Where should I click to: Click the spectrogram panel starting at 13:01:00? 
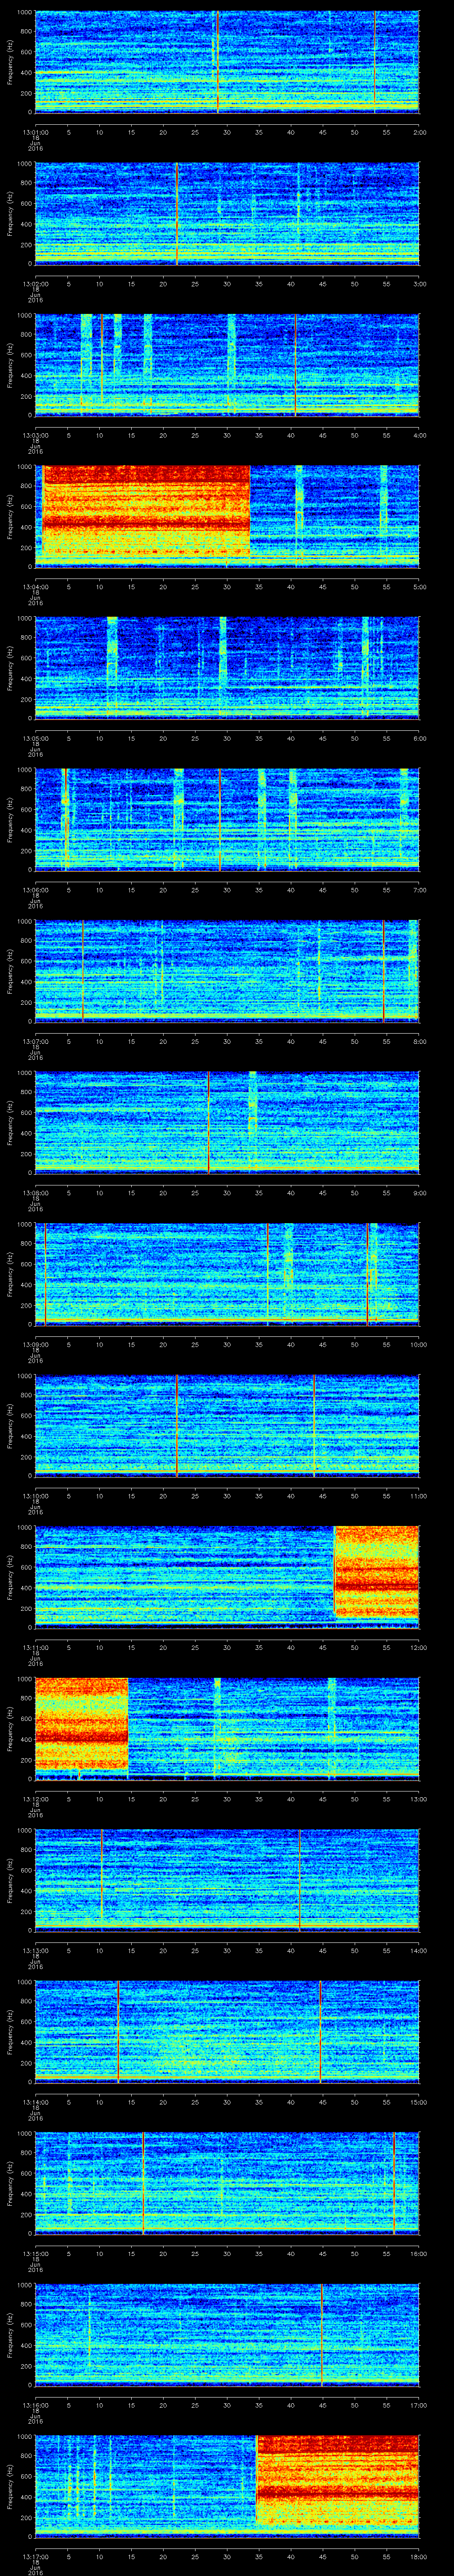point(227,62)
